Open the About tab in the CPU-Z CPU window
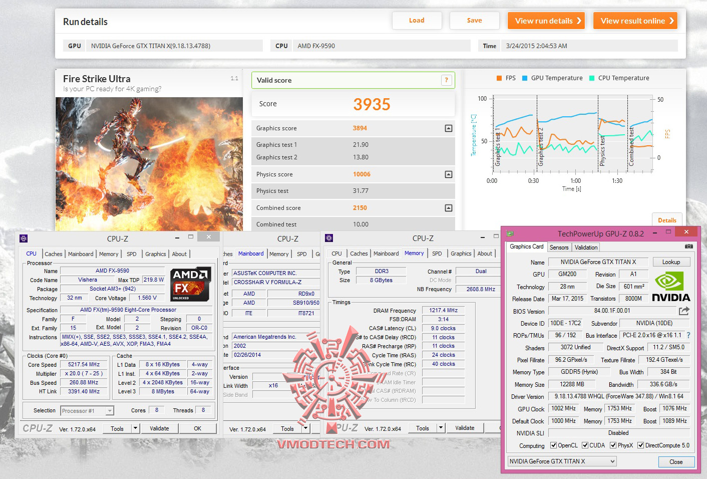Viewport: 707px width, 479px height. point(179,254)
